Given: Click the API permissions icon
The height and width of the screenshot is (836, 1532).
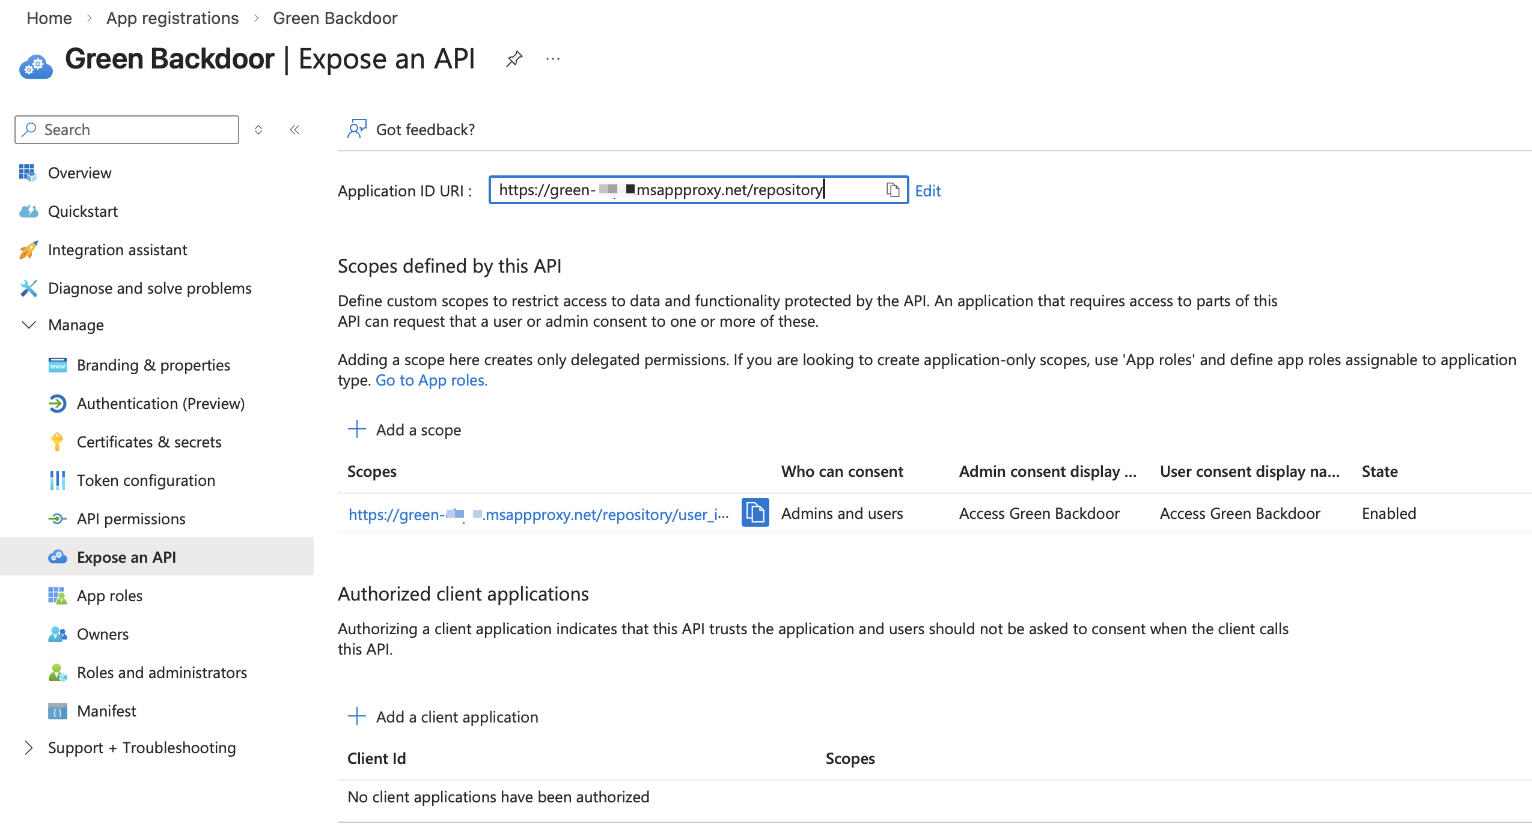Looking at the screenshot, I should click(57, 519).
